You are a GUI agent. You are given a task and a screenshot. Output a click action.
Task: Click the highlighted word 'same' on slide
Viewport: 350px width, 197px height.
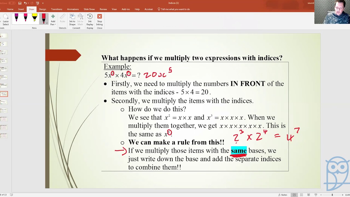point(239,150)
